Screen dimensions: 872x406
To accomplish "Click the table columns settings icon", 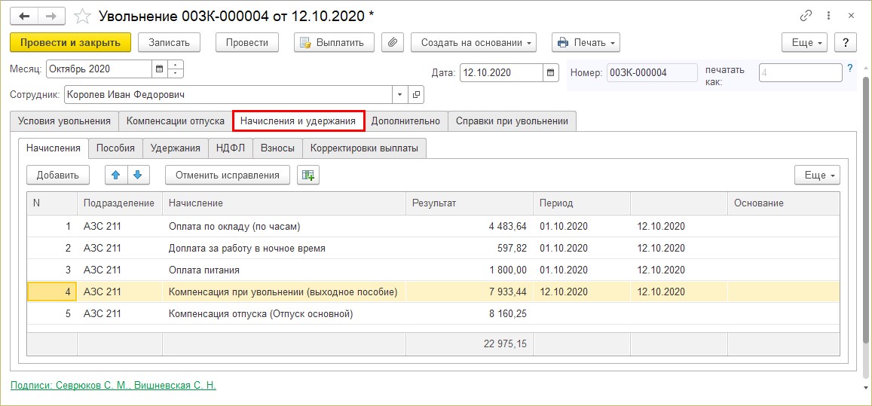I will tap(308, 176).
